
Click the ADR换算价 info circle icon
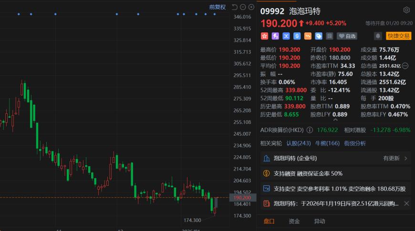point(310,130)
